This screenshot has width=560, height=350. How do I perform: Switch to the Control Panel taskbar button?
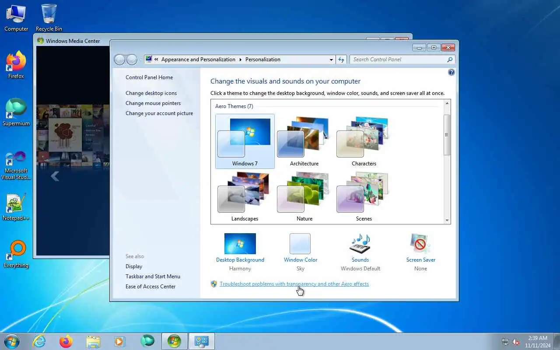click(202, 341)
